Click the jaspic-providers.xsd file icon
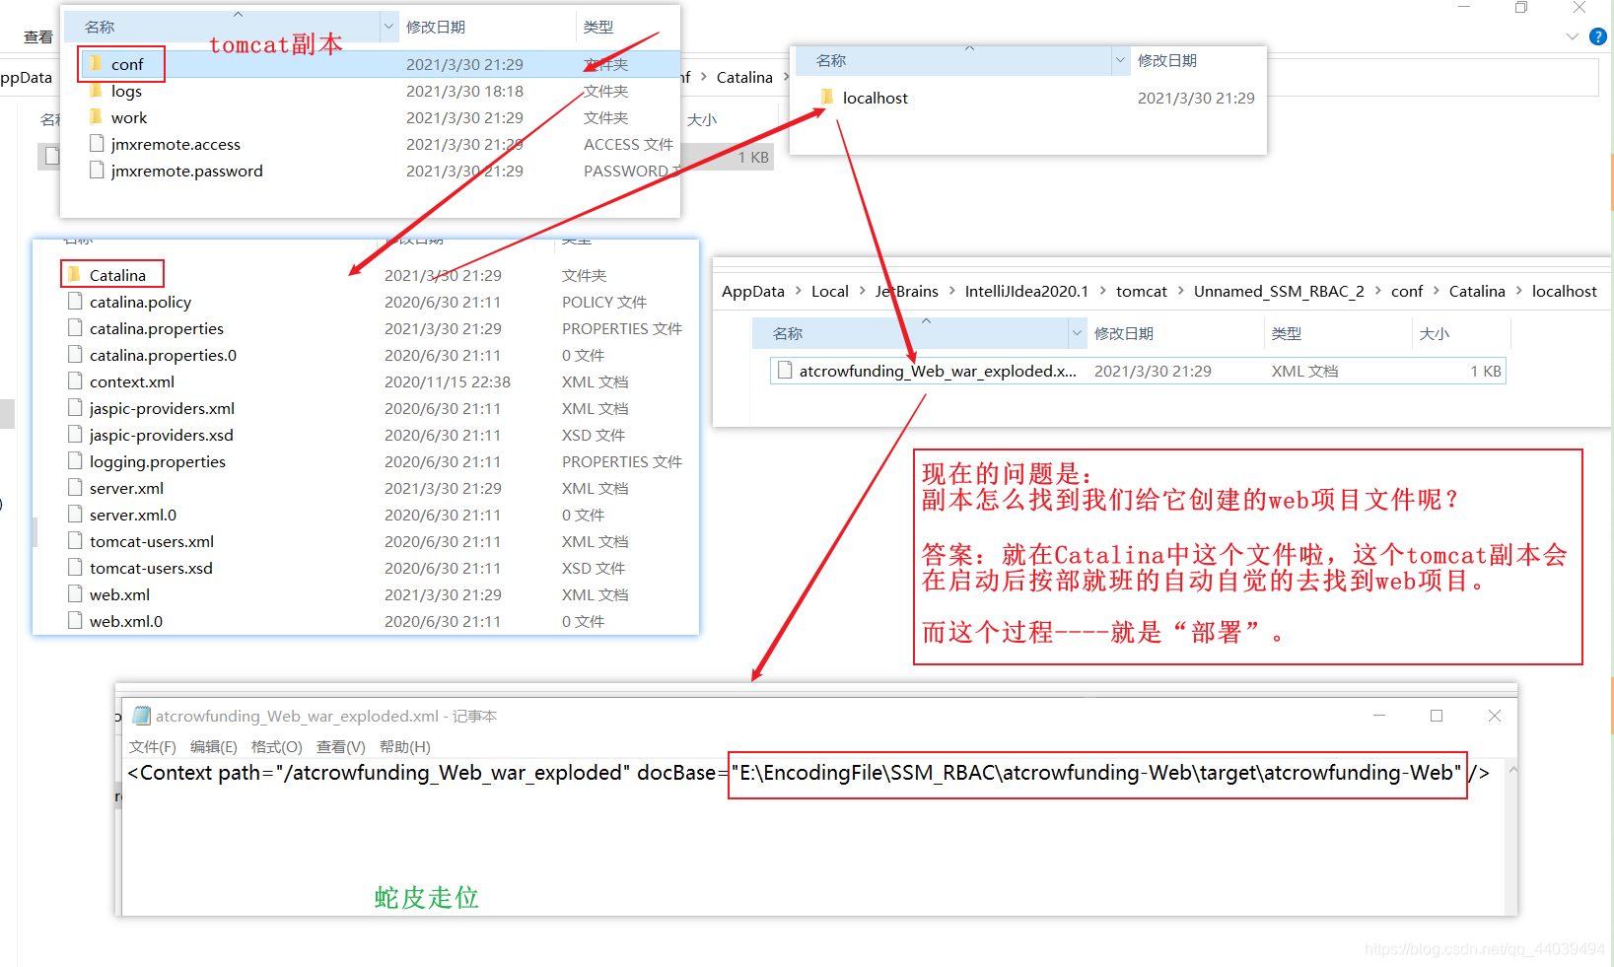 click(x=75, y=435)
